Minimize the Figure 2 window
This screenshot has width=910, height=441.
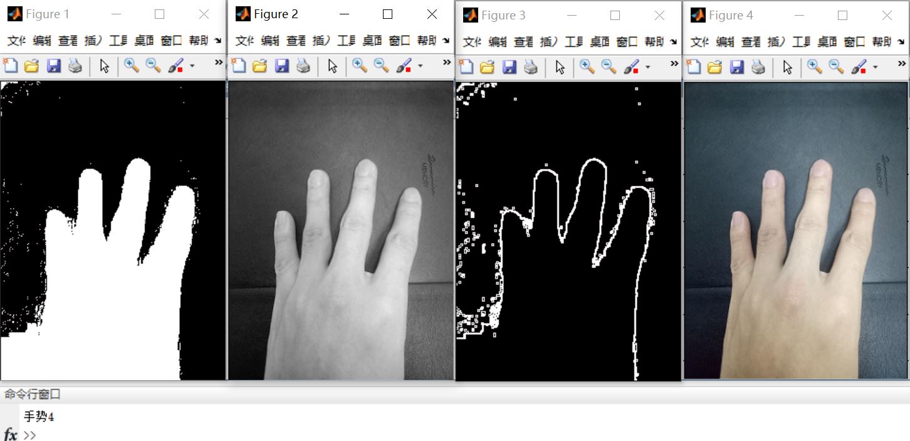pos(343,14)
